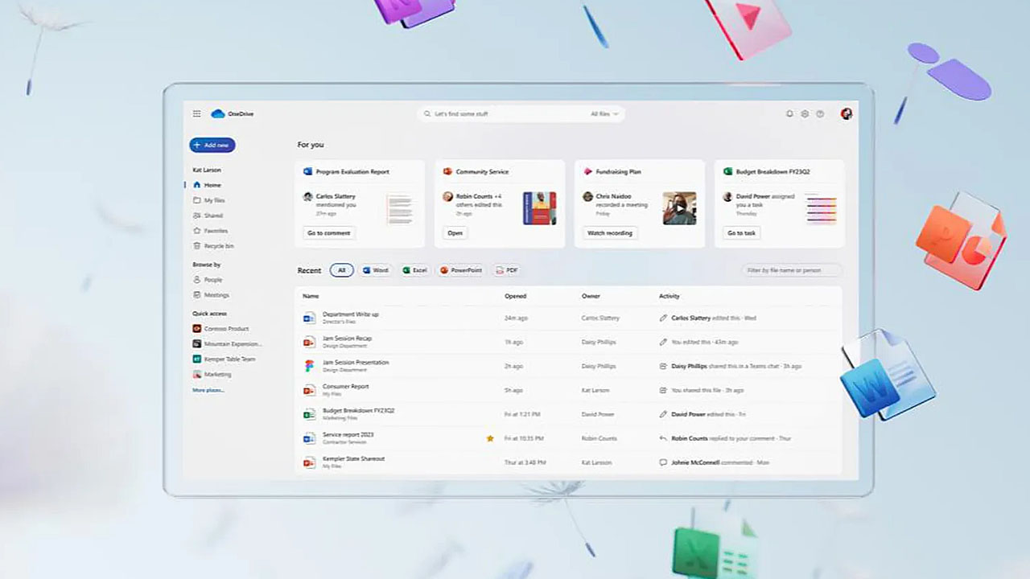Click the help question mark icon

click(820, 114)
